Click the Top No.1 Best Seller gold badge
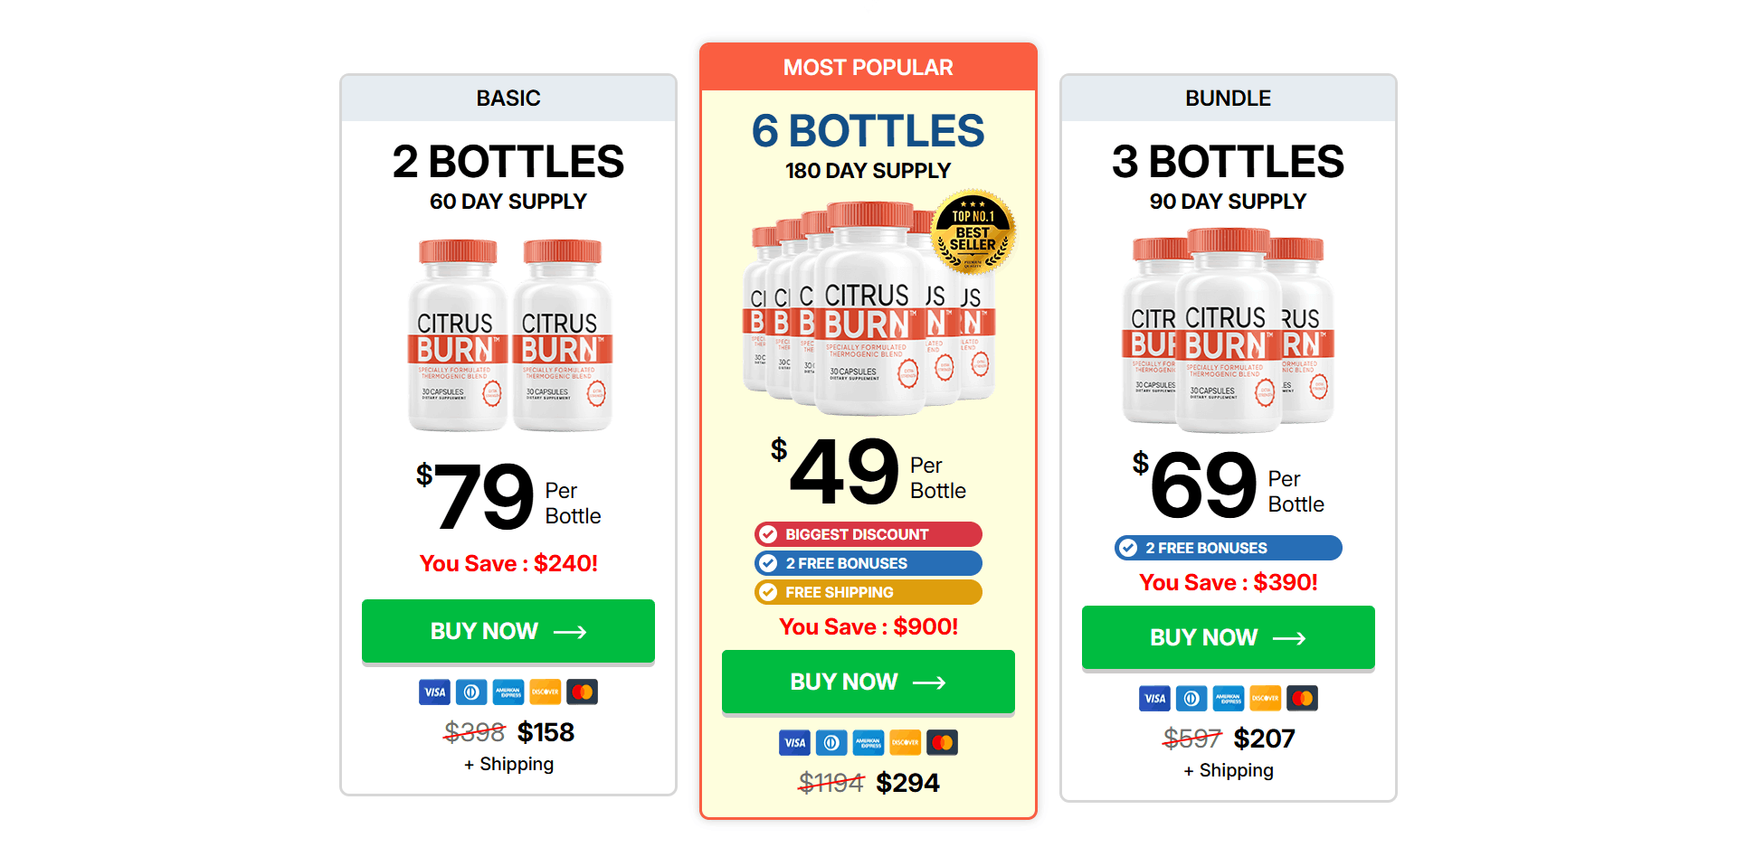1737x847 pixels. pos(973,232)
